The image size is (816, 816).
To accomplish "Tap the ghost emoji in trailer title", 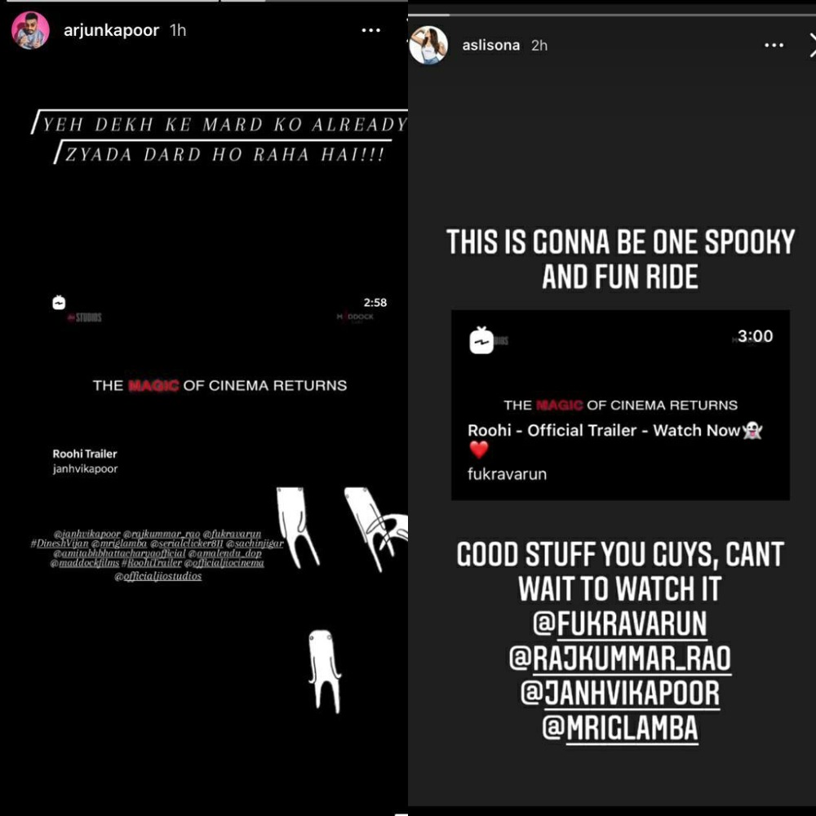I will pos(752,430).
